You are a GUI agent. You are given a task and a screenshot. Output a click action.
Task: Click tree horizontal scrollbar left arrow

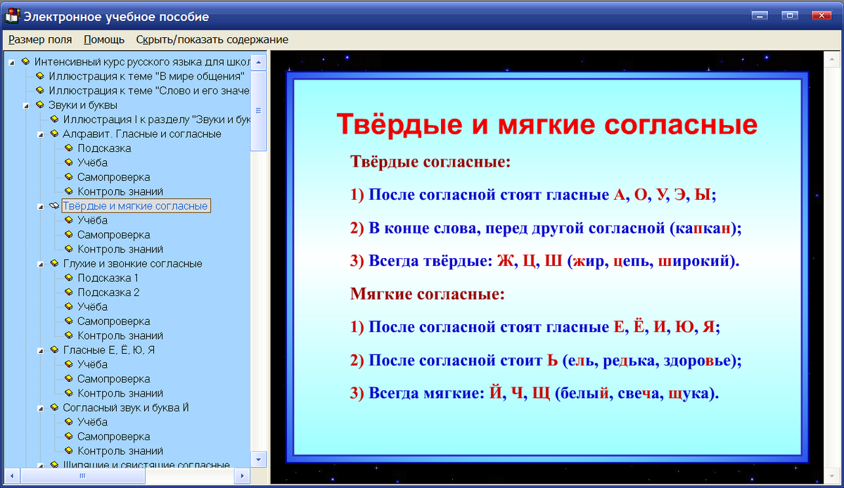pos(12,476)
